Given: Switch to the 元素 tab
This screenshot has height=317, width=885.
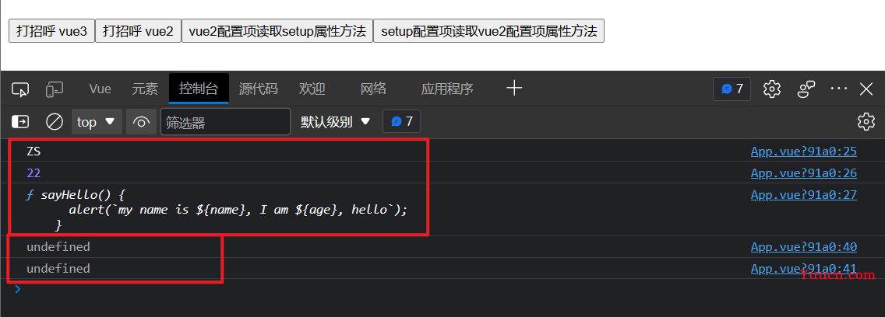Looking at the screenshot, I should click(x=145, y=89).
